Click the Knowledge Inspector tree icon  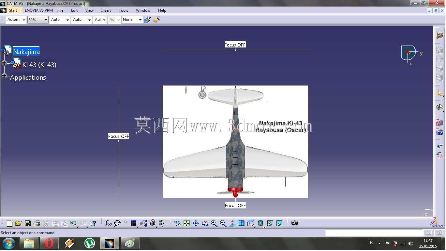(143, 223)
